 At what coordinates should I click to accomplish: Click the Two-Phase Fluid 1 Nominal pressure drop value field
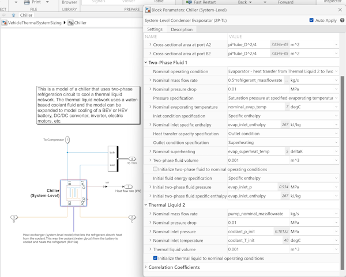click(x=258, y=89)
